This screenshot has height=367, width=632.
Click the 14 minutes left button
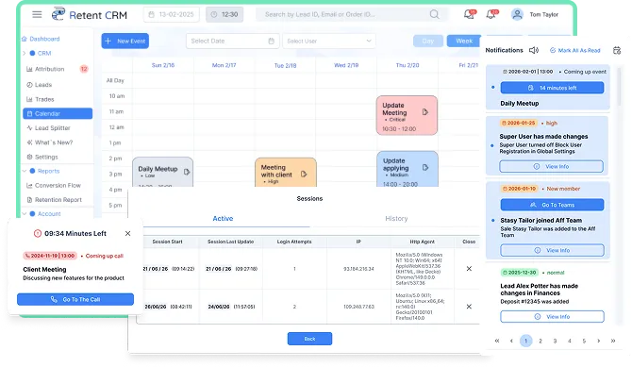click(x=552, y=88)
